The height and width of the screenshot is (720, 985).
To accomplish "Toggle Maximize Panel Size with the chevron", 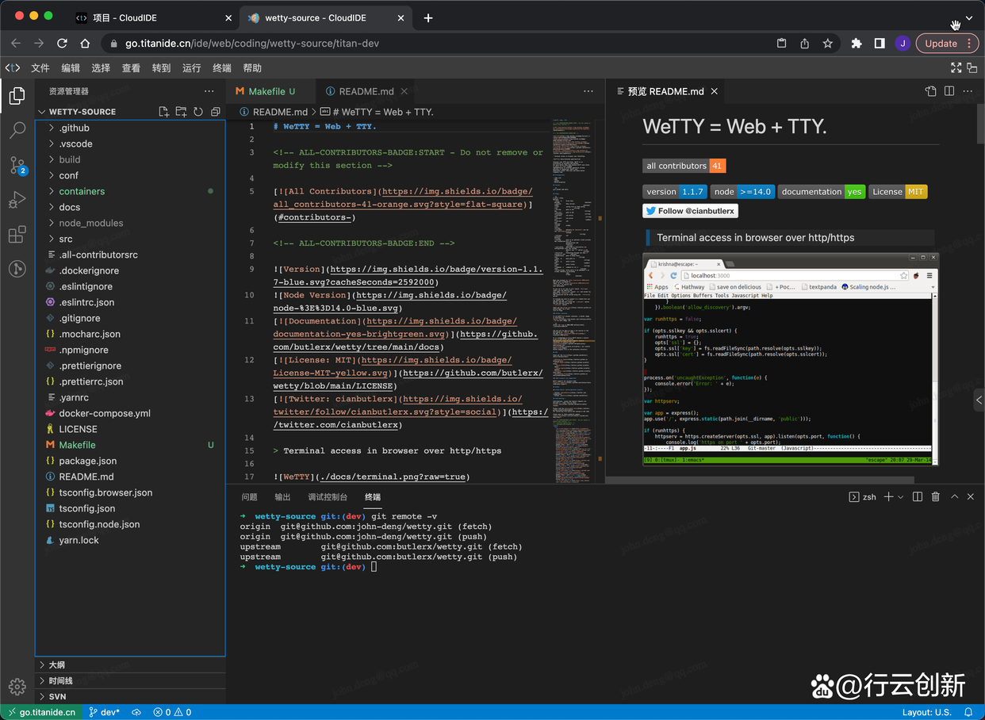I will coord(955,496).
